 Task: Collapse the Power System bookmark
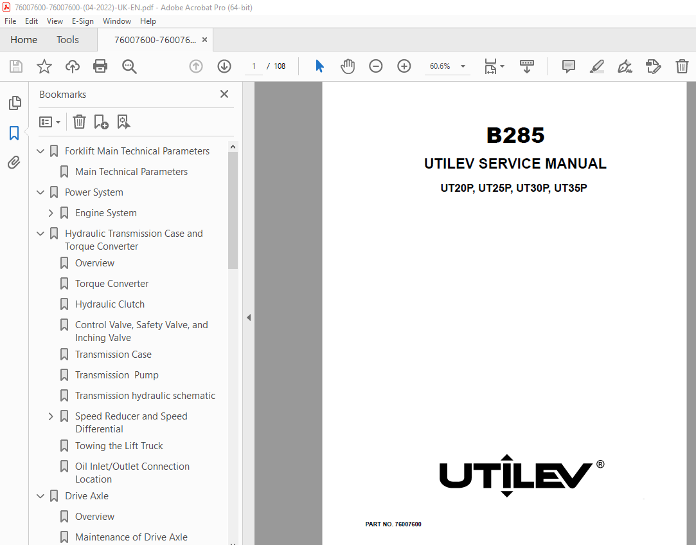point(40,192)
